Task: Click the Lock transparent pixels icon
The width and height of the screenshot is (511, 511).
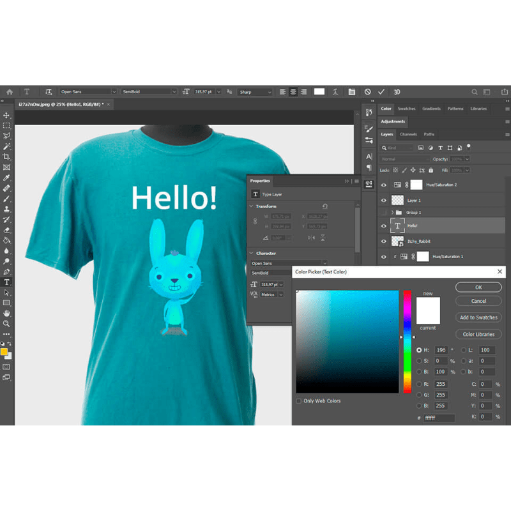Action: (395, 170)
